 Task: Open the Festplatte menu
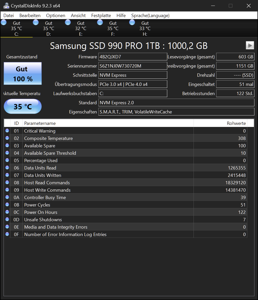(x=101, y=16)
